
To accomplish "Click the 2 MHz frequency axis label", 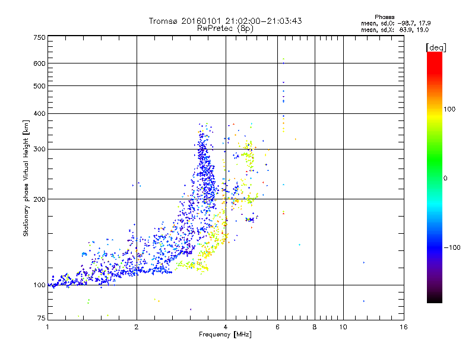I will (137, 327).
